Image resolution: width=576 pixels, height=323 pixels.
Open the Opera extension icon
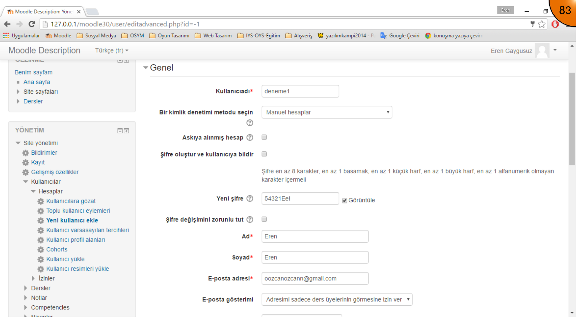tap(555, 24)
